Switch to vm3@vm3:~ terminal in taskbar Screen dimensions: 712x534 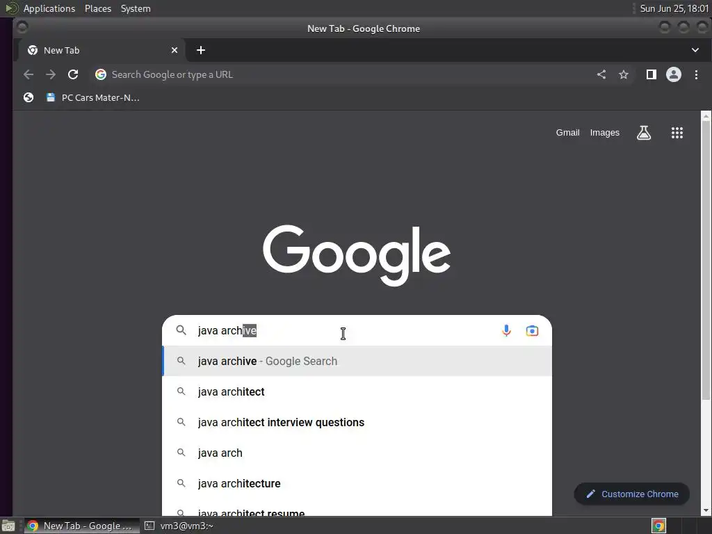[179, 526]
